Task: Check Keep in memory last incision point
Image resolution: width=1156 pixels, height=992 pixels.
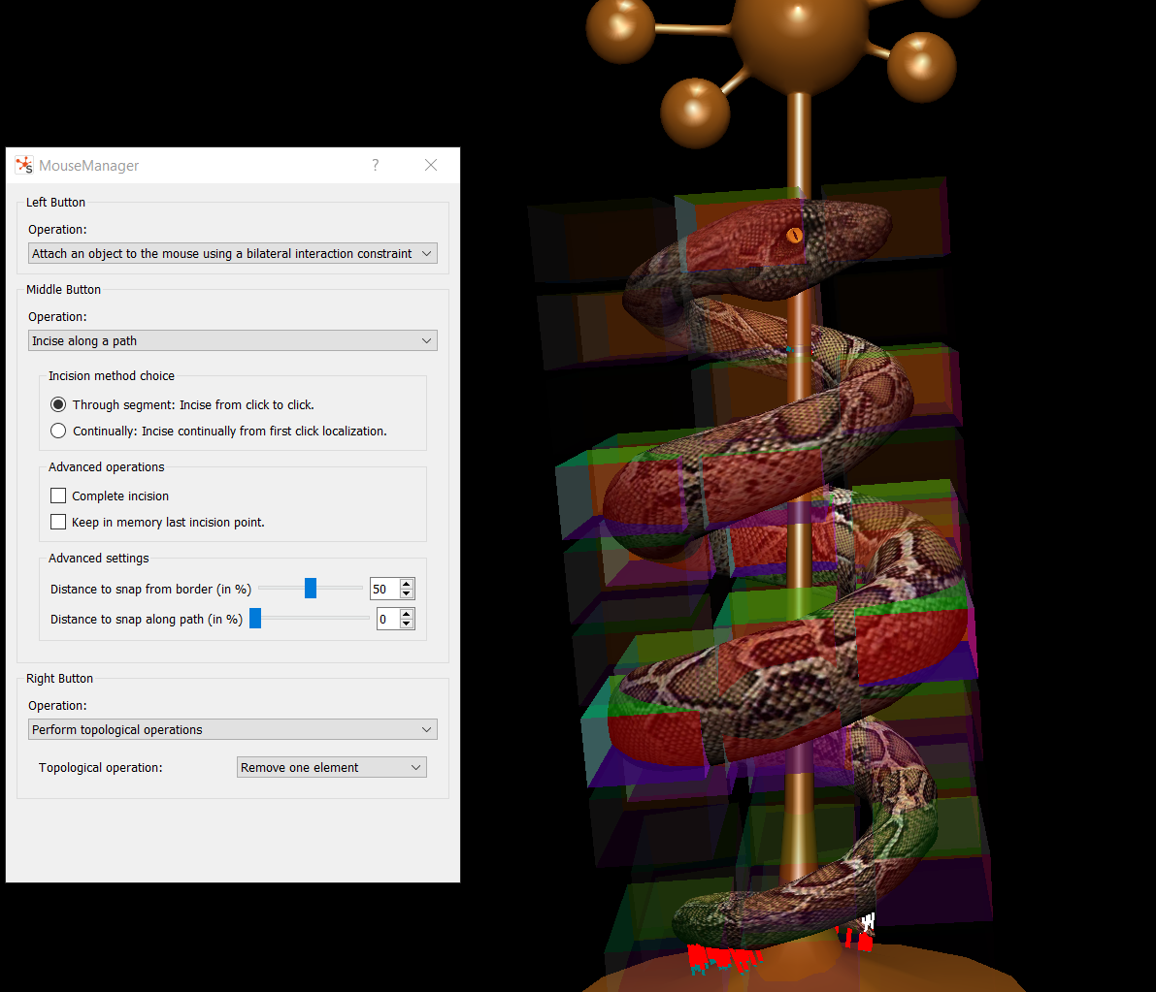Action: tap(58, 522)
